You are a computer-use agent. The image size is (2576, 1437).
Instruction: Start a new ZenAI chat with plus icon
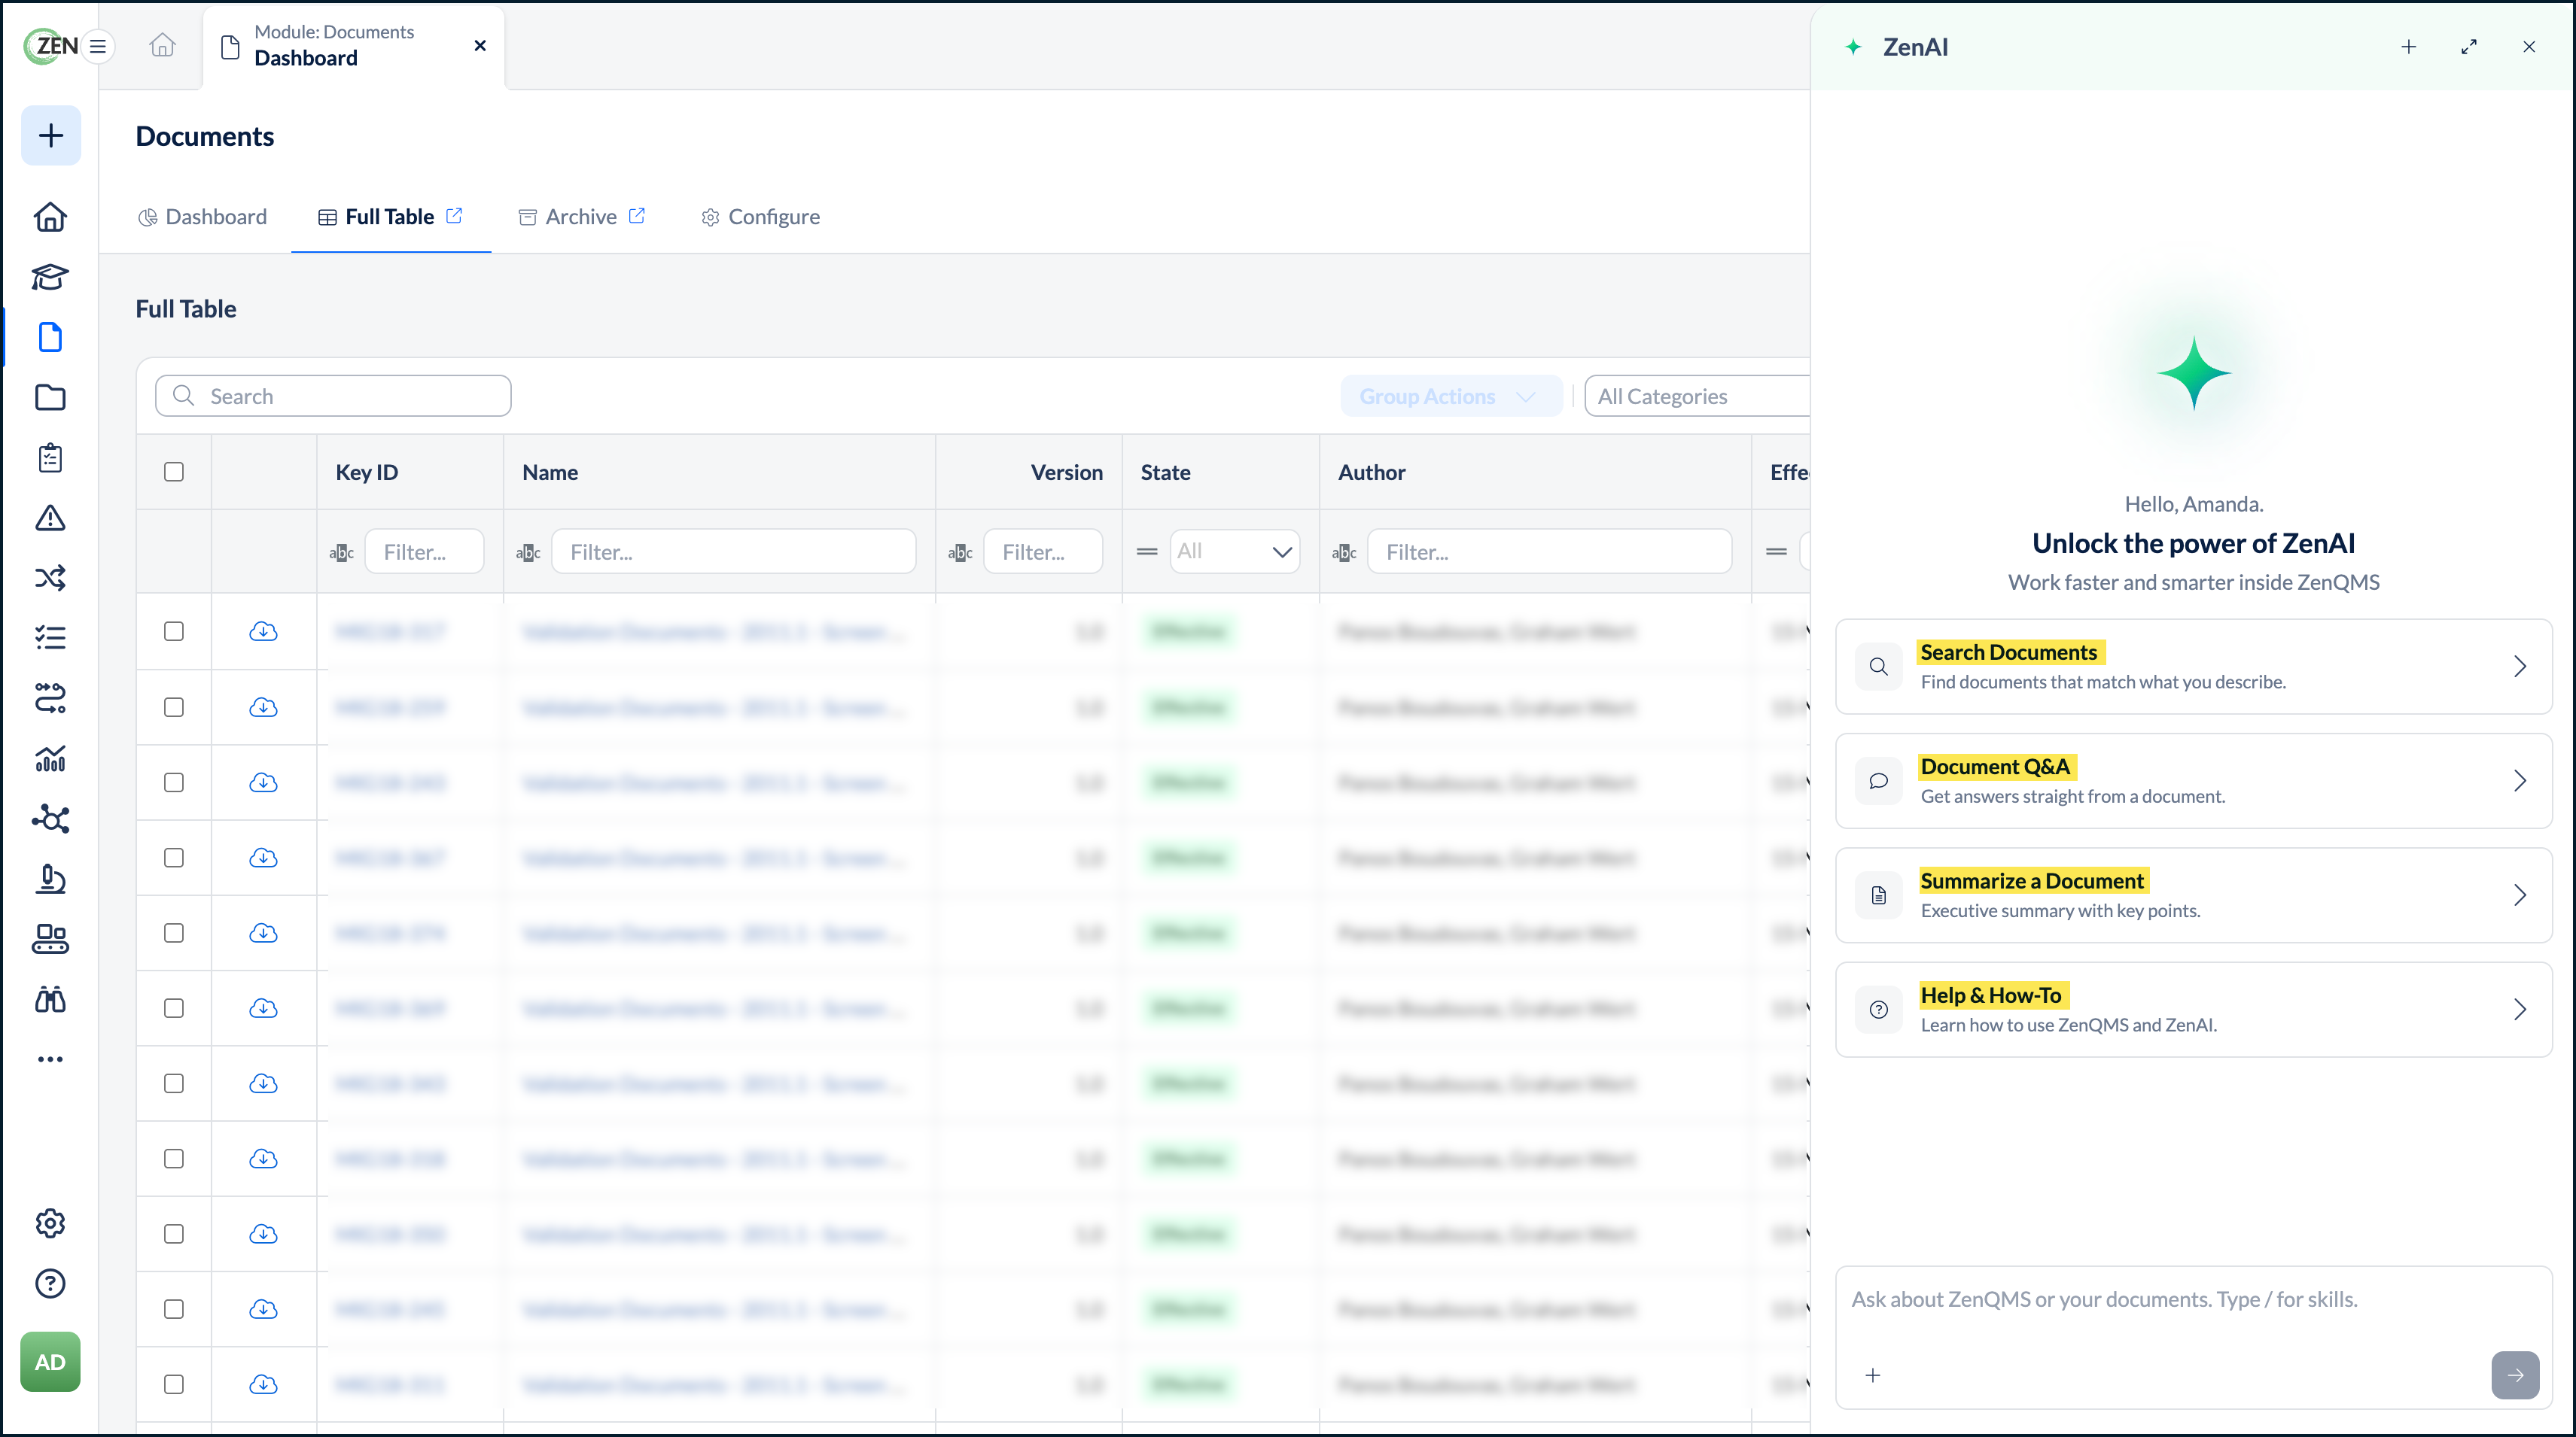point(2409,47)
